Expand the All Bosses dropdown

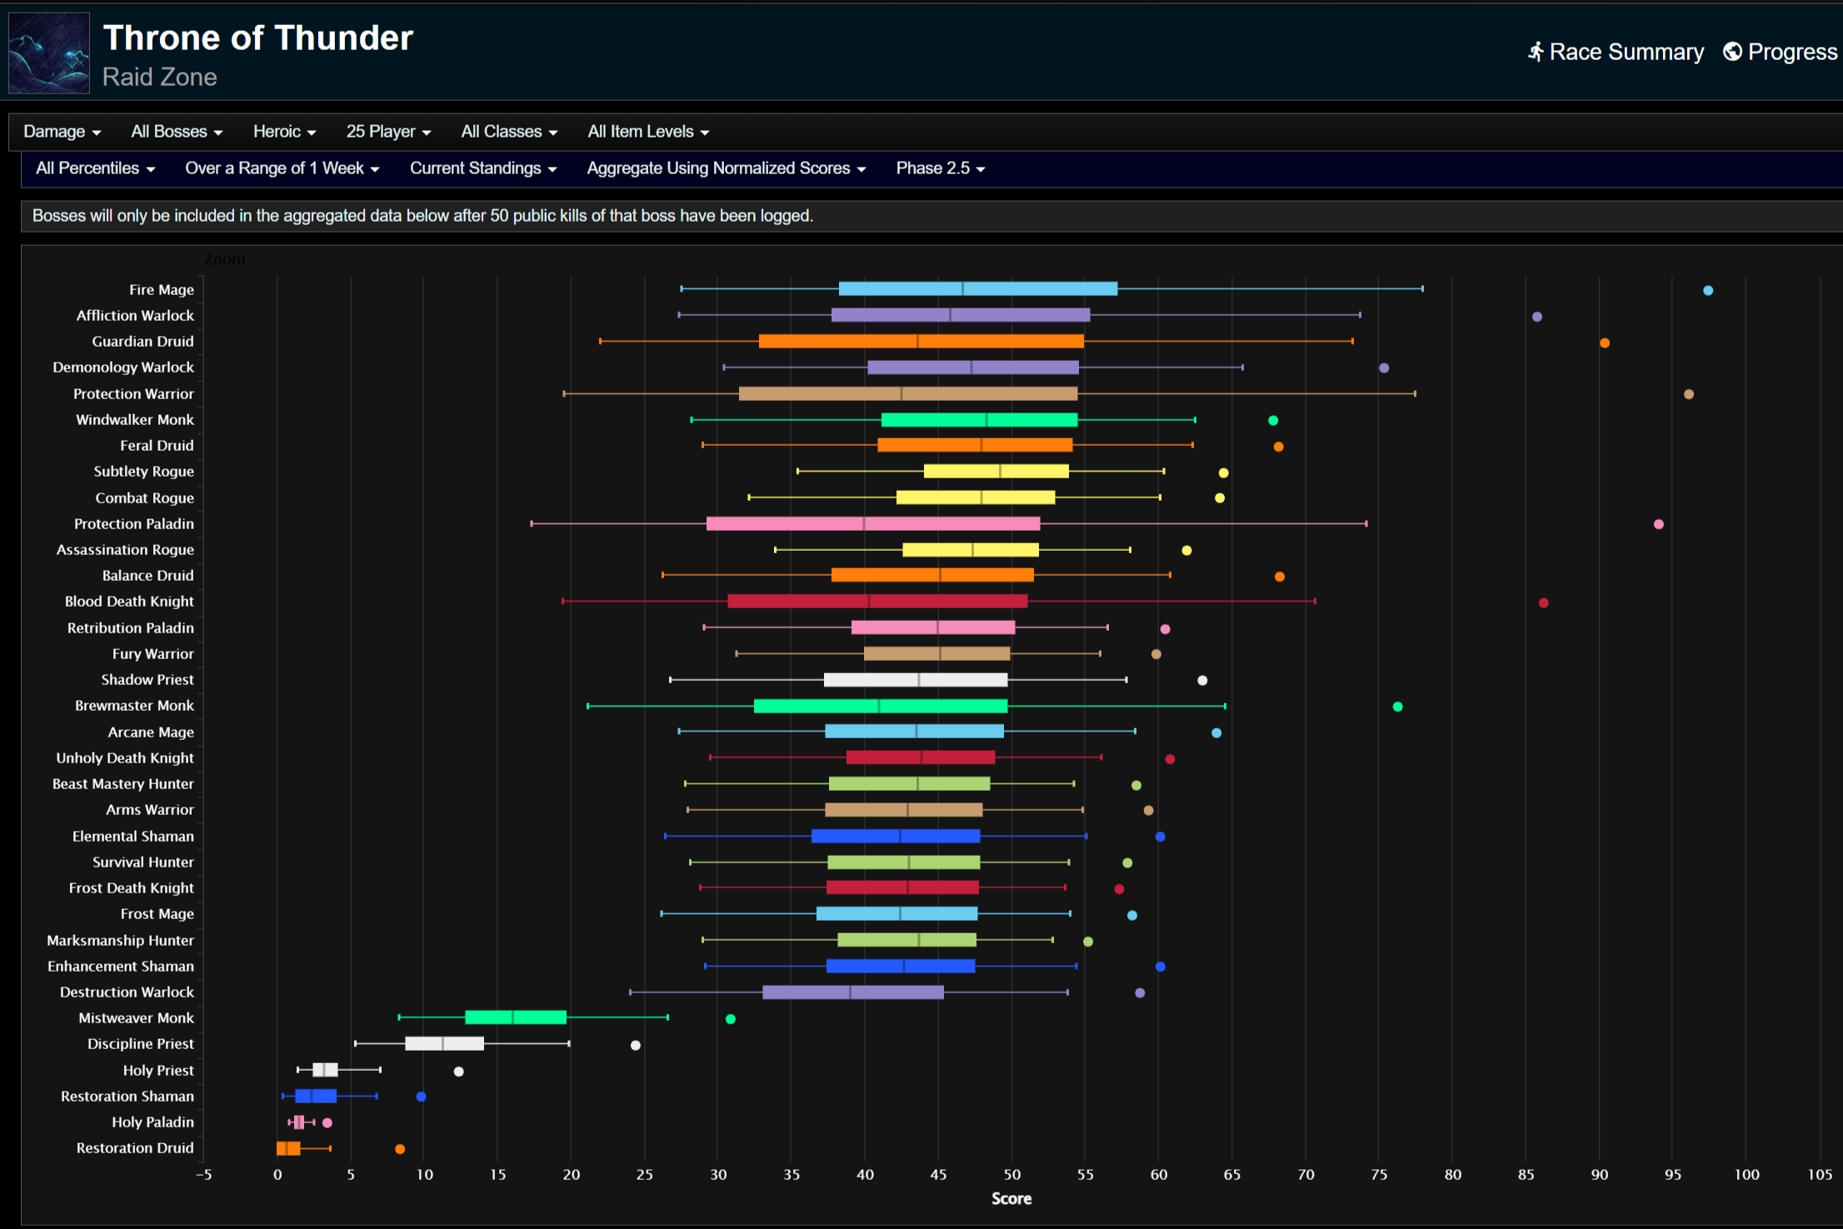point(177,132)
